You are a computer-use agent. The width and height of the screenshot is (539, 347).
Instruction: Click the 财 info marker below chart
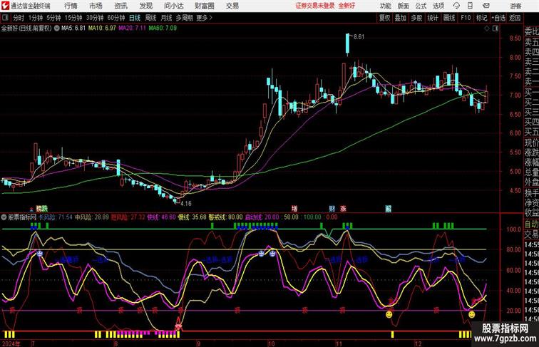[332, 209]
